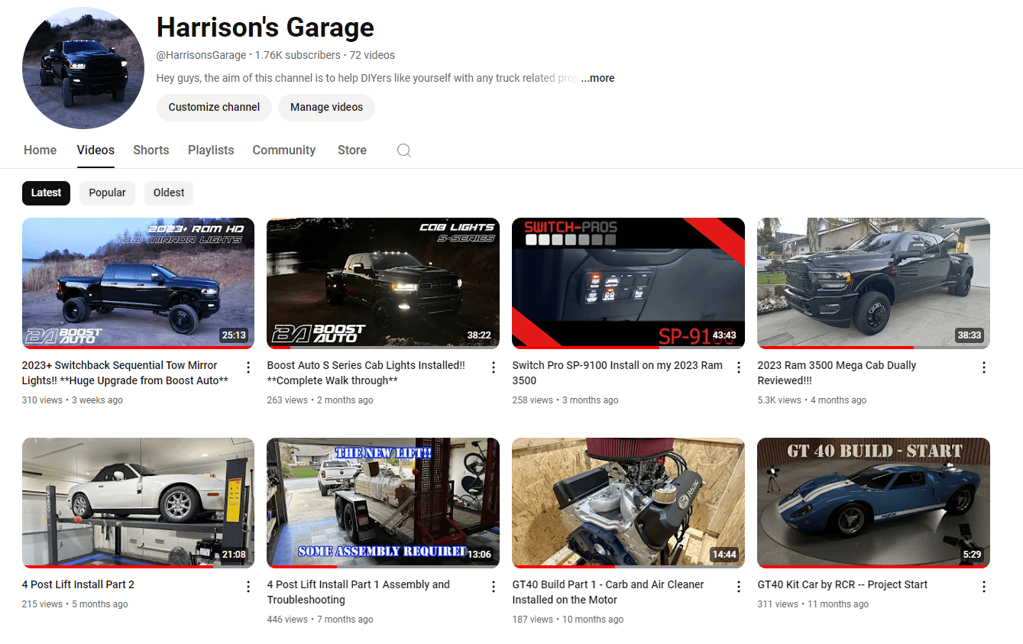The width and height of the screenshot is (1023, 644).
Task: Click the 38:33 duration badge
Action: 969,335
